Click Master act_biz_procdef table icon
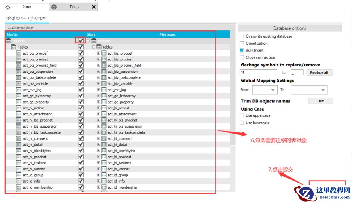The width and height of the screenshot is (352, 202). point(19,53)
